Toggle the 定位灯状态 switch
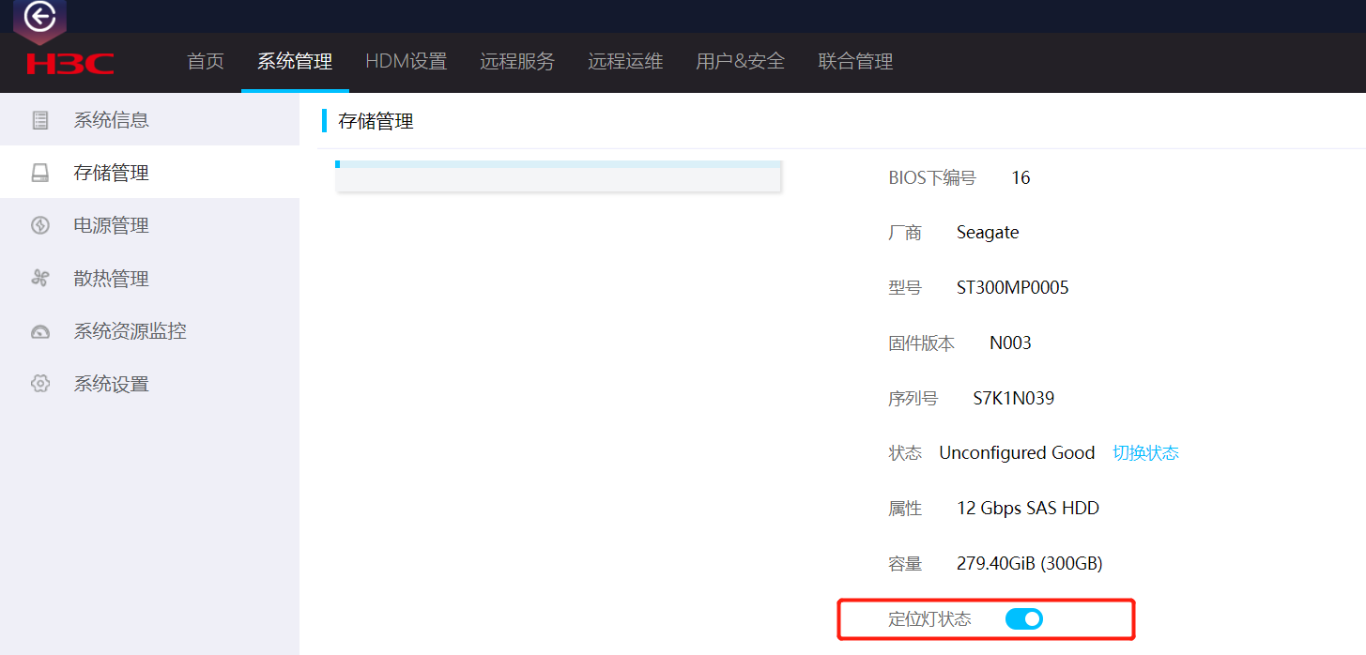Screen dimensions: 1366x655 click(x=1023, y=619)
